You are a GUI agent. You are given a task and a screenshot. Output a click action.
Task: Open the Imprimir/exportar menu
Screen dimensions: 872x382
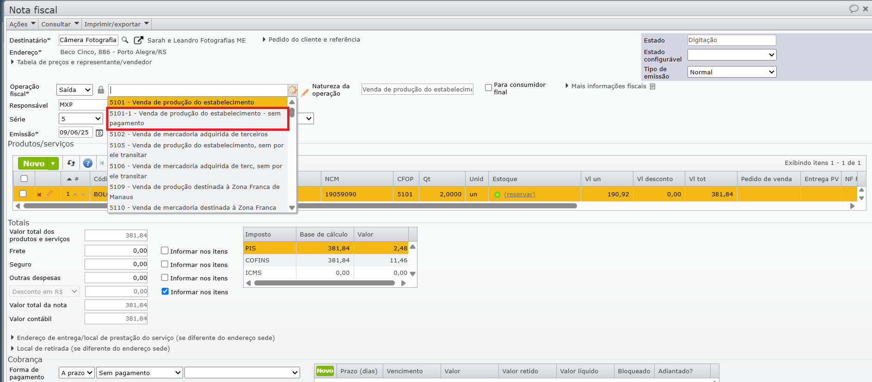(117, 24)
